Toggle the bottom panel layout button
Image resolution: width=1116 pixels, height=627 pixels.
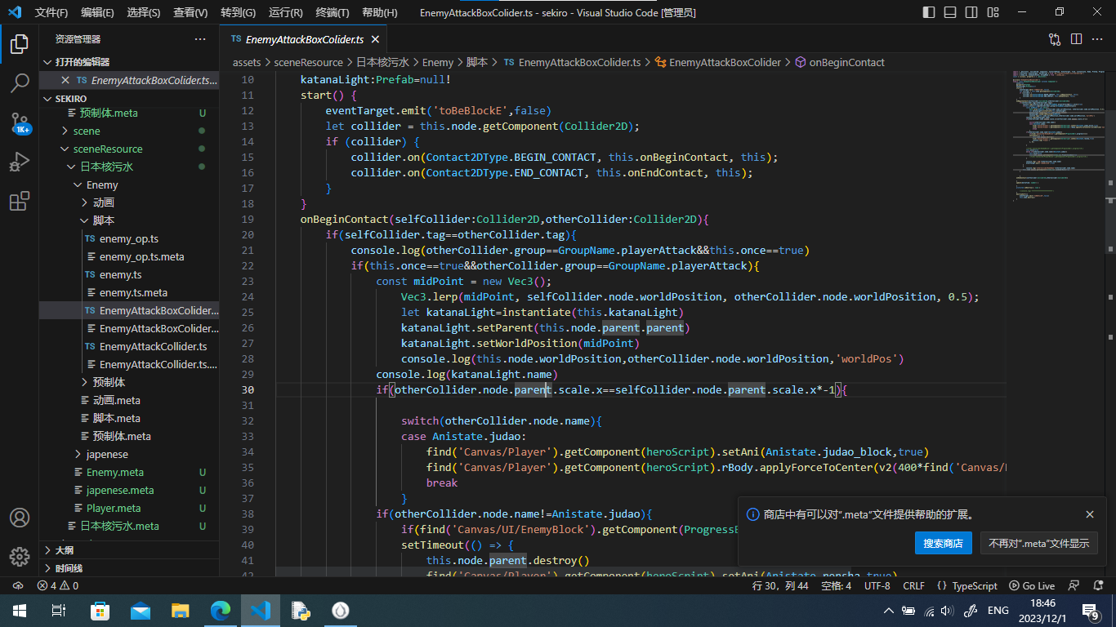click(x=949, y=12)
